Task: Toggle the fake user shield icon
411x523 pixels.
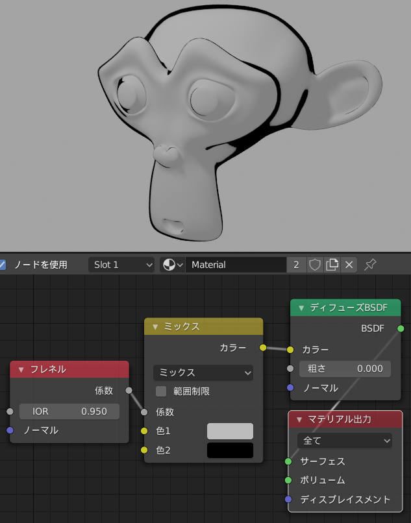Action: tap(314, 265)
